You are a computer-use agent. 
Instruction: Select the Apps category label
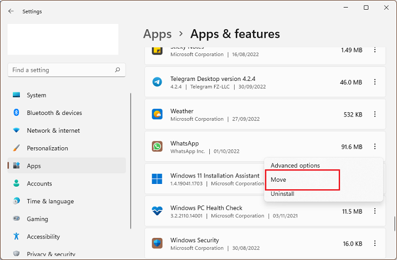[33, 166]
